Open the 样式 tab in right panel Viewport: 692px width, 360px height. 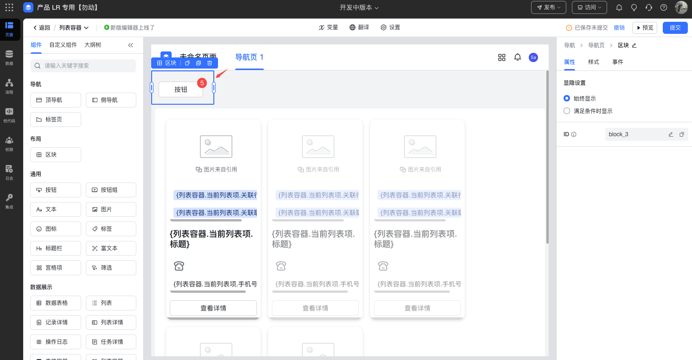594,62
